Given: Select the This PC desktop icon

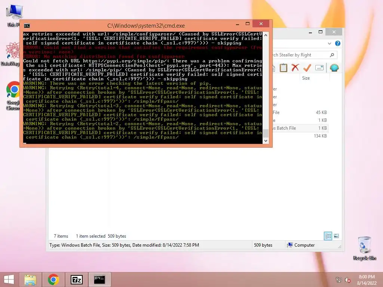Looking at the screenshot, I should tap(13, 16).
